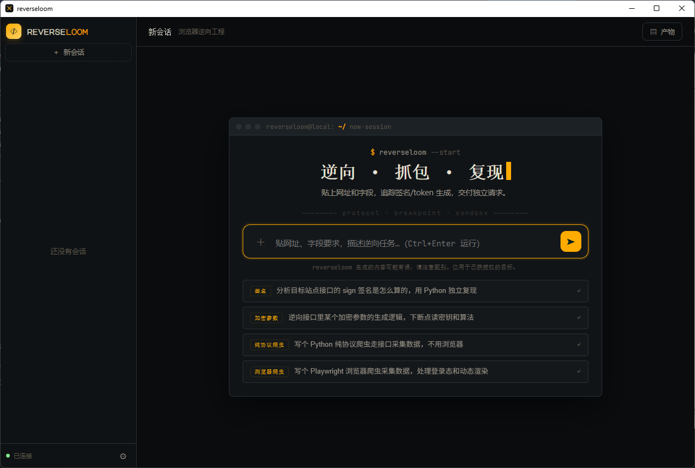Choose the 纯协议爬虫 pure protocol crawler suggestion

[x=415, y=345]
